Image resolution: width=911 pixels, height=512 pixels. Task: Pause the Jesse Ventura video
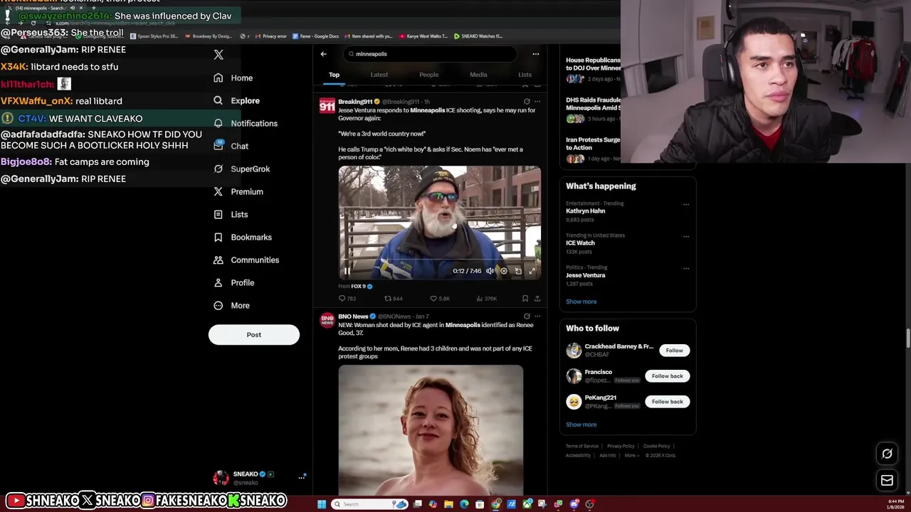[x=347, y=271]
